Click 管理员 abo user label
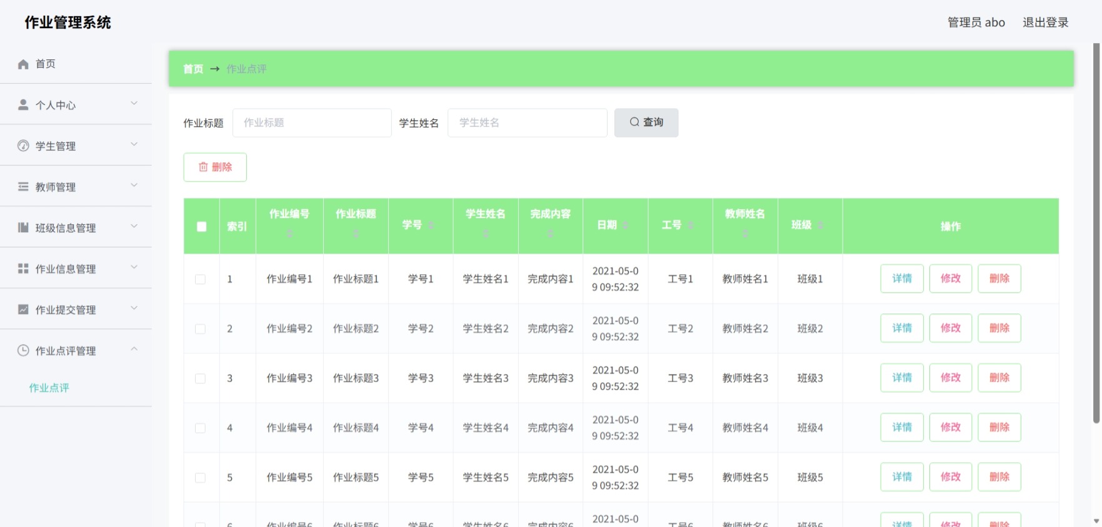Screen dimensions: 1102x527 [x=976, y=22]
